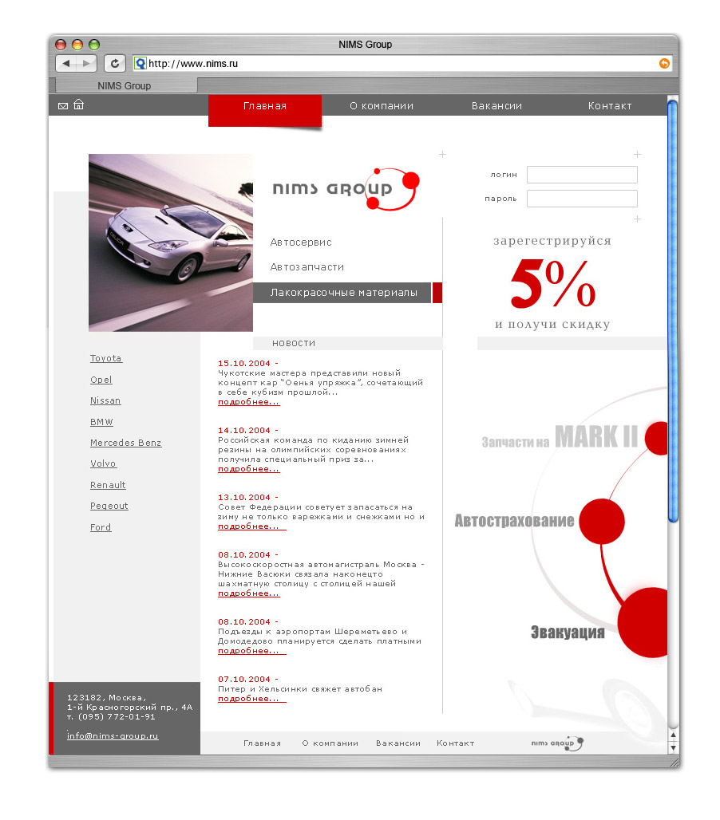
Task: Click the envelope mail icon in the top bar
Action: tap(62, 104)
